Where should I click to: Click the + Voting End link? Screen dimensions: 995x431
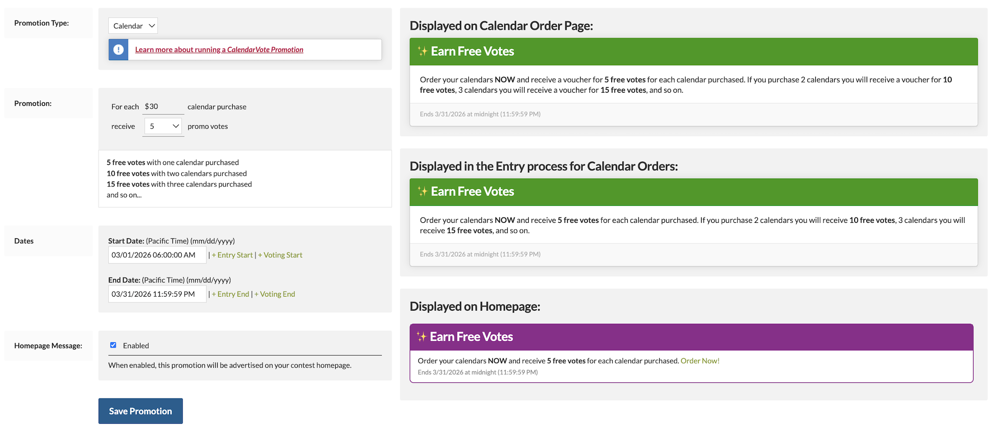pos(274,294)
